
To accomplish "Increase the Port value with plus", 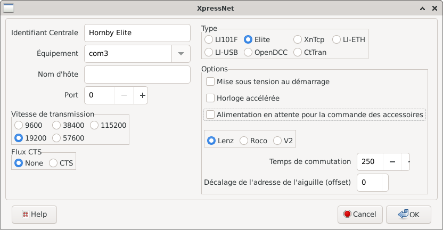I will 142,95.
